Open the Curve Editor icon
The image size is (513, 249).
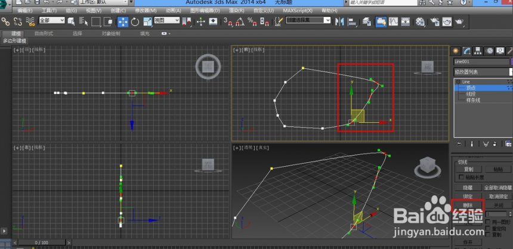393,21
